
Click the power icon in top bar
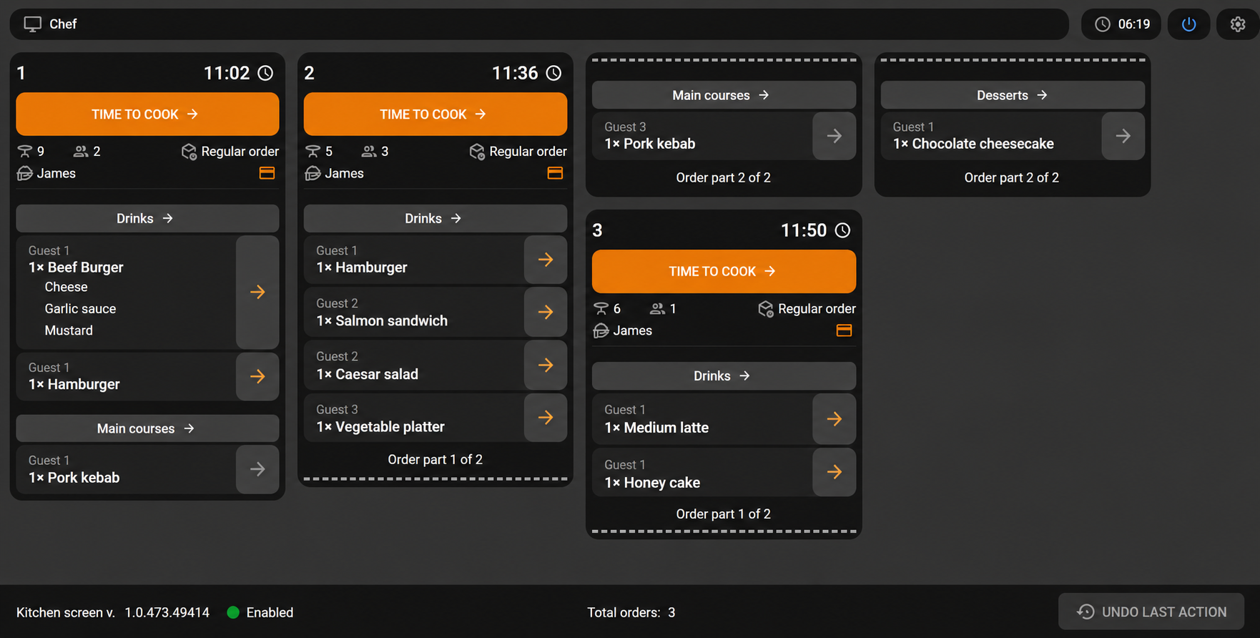coord(1188,24)
